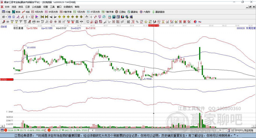
Task: Click the 极反通道 indicator label
Action: point(18,28)
